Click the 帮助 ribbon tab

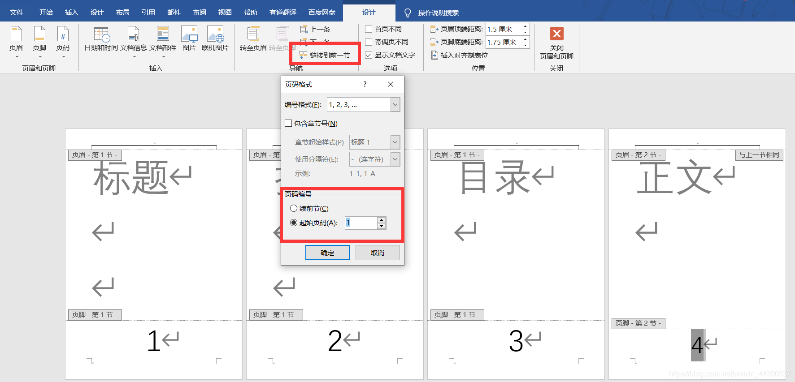click(x=250, y=13)
